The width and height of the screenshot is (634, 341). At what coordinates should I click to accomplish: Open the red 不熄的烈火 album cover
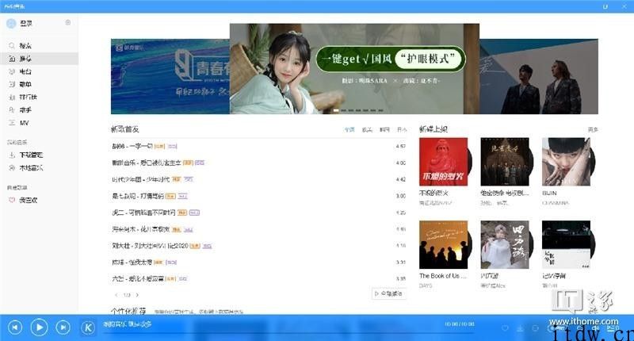pos(444,162)
